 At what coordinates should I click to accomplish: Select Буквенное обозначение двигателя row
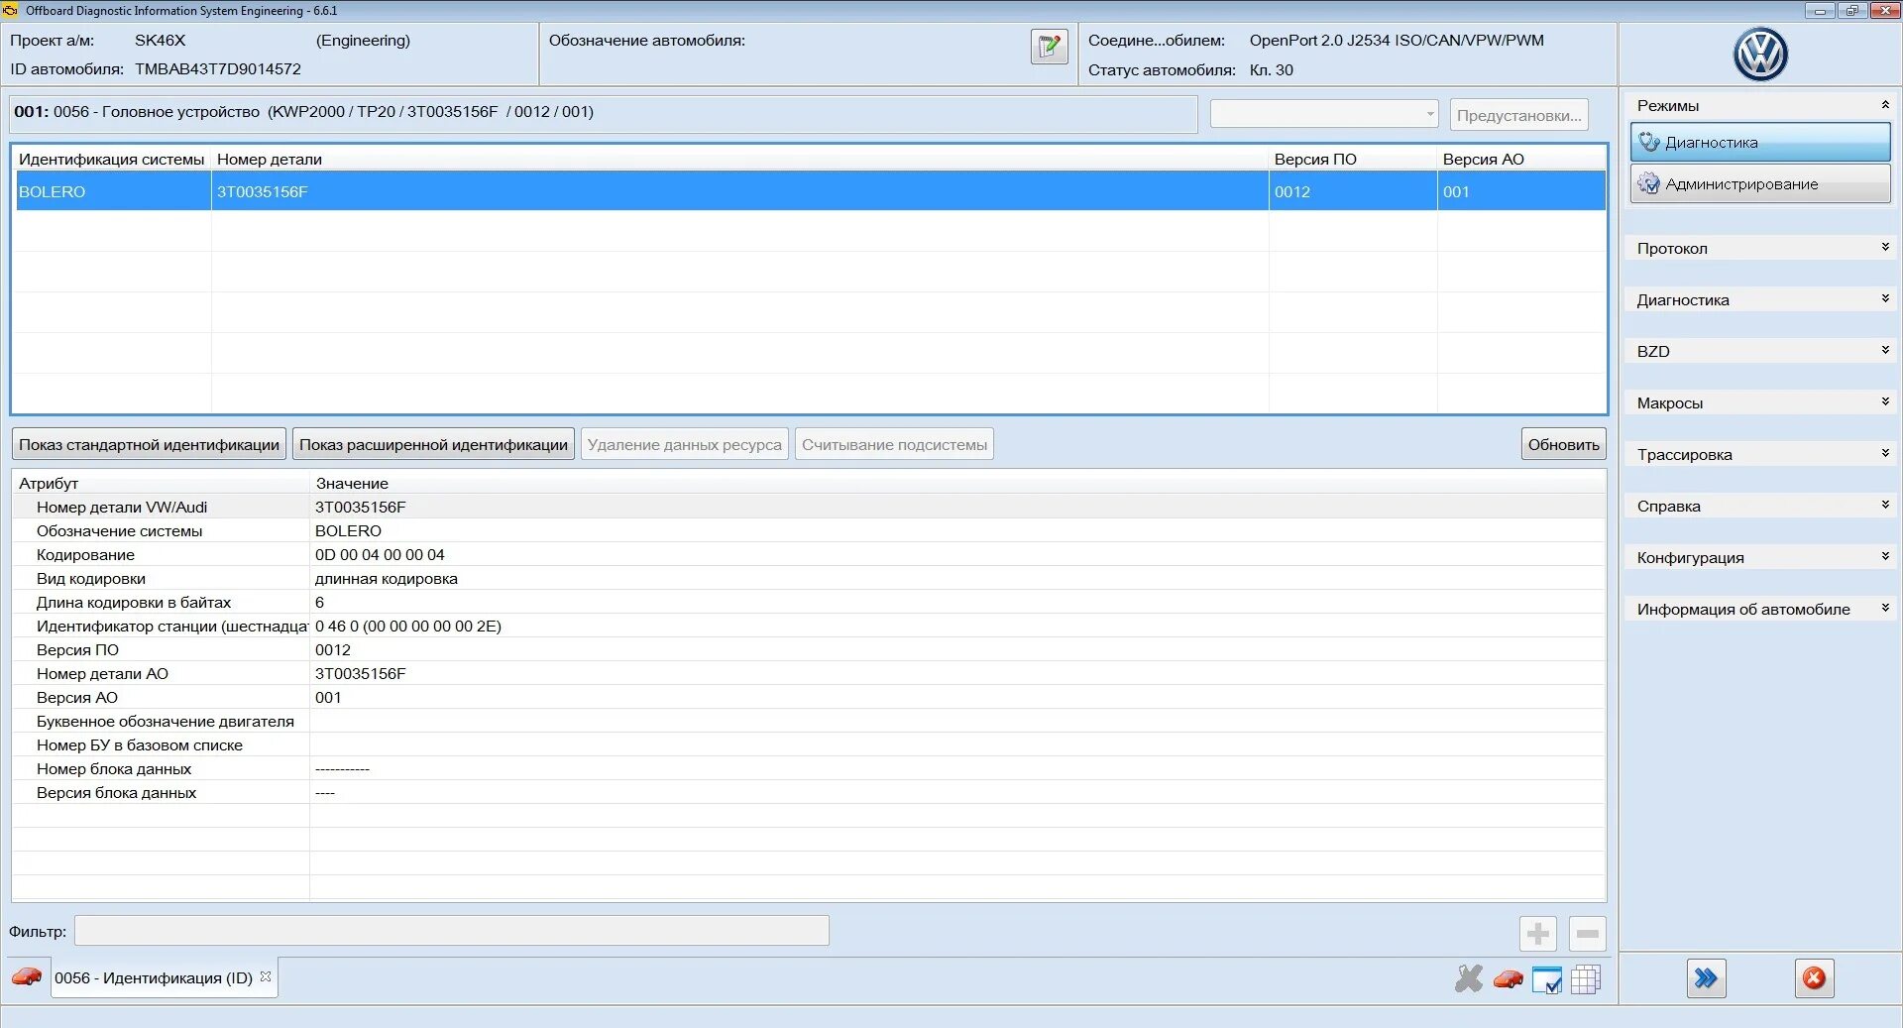point(809,721)
